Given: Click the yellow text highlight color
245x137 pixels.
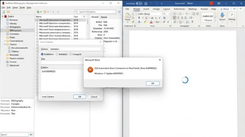Looking at the screenshot, I should pos(145,22).
